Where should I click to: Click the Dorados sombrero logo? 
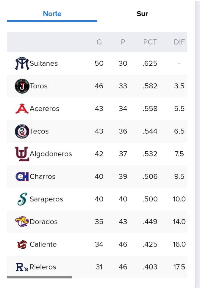[x=22, y=222]
